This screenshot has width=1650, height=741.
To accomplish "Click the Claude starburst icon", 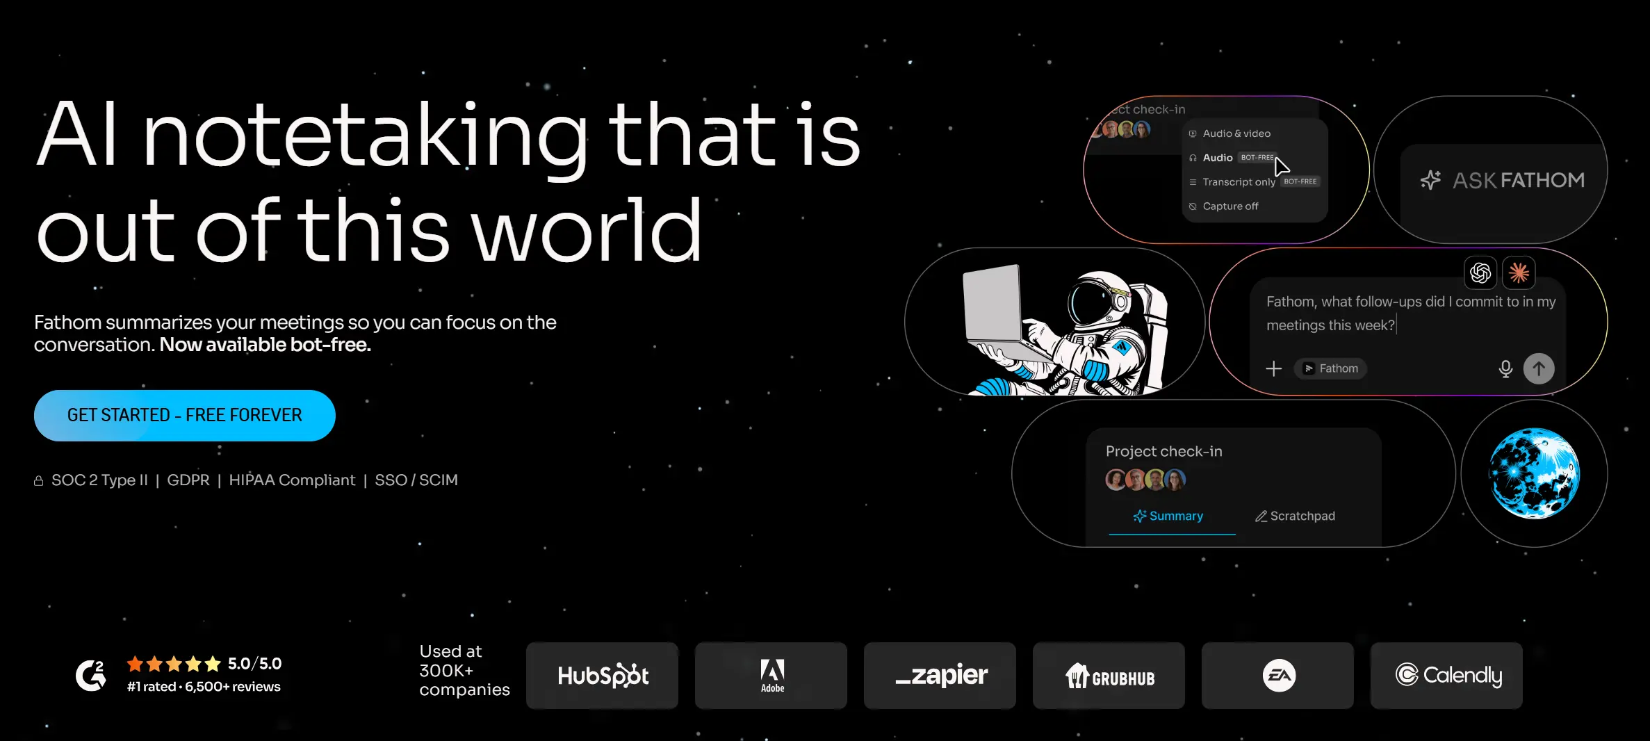I will coord(1519,272).
